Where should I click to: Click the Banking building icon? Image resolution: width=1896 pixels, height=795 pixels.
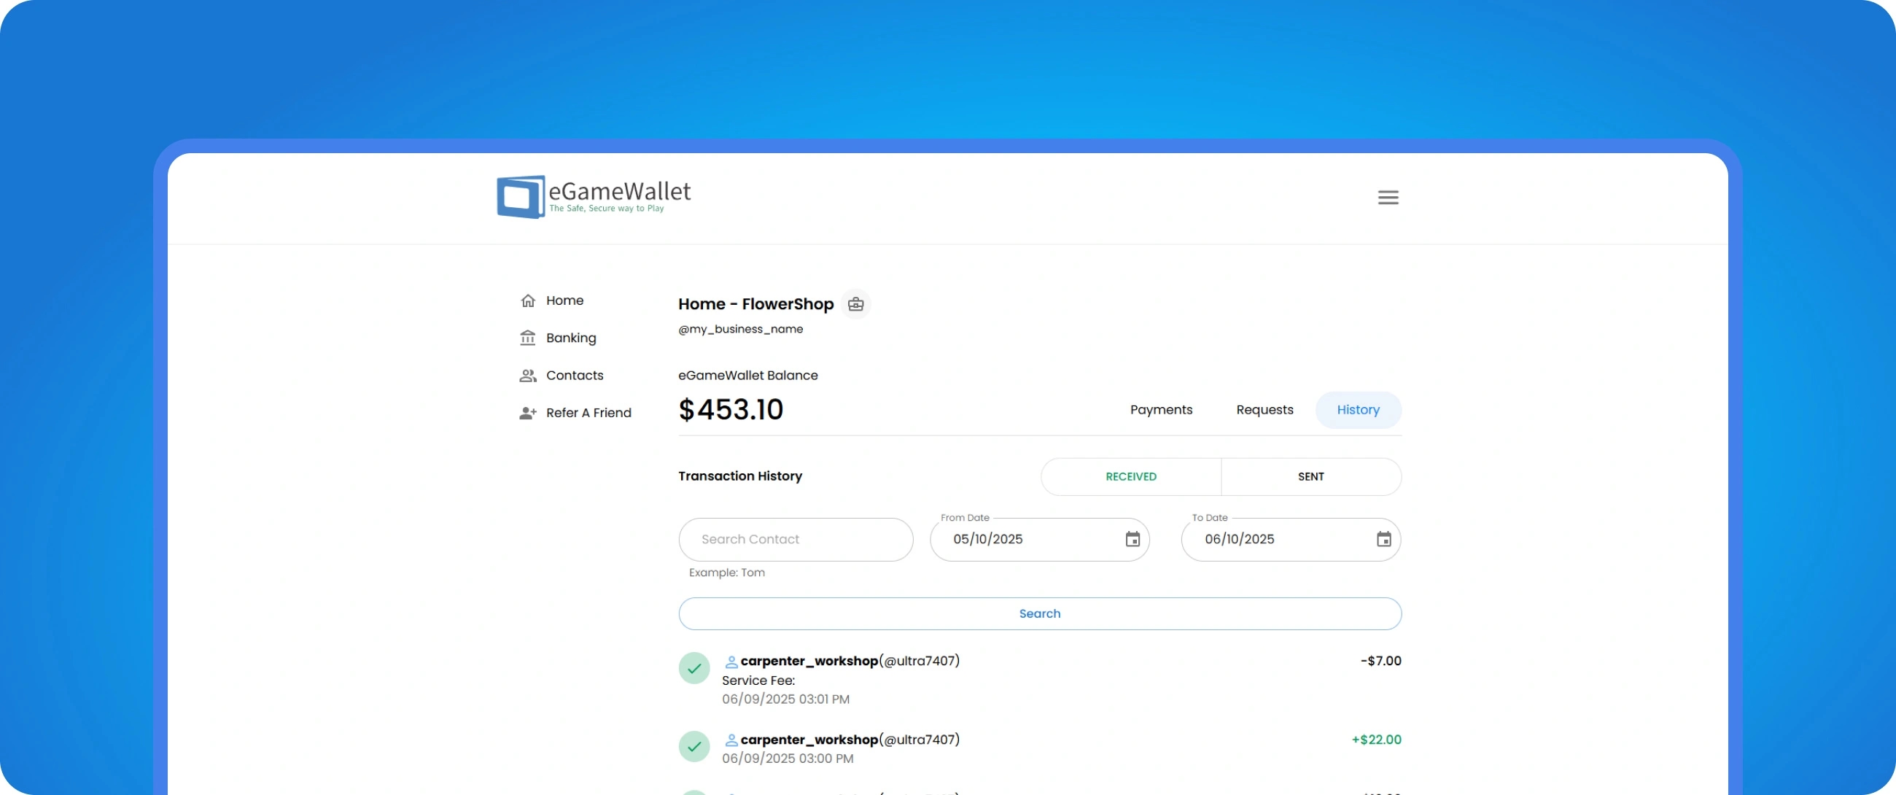click(x=528, y=338)
